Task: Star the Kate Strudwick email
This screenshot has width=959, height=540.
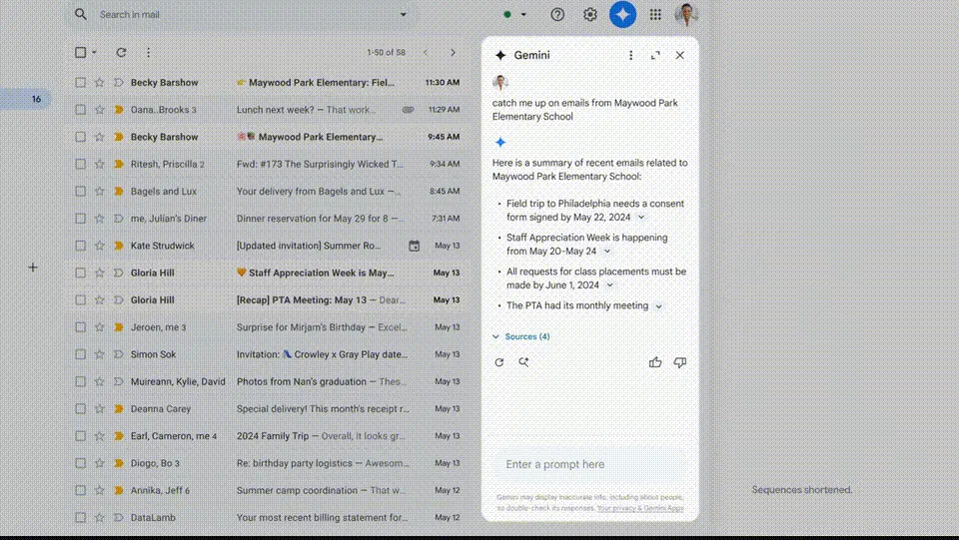Action: (x=99, y=246)
